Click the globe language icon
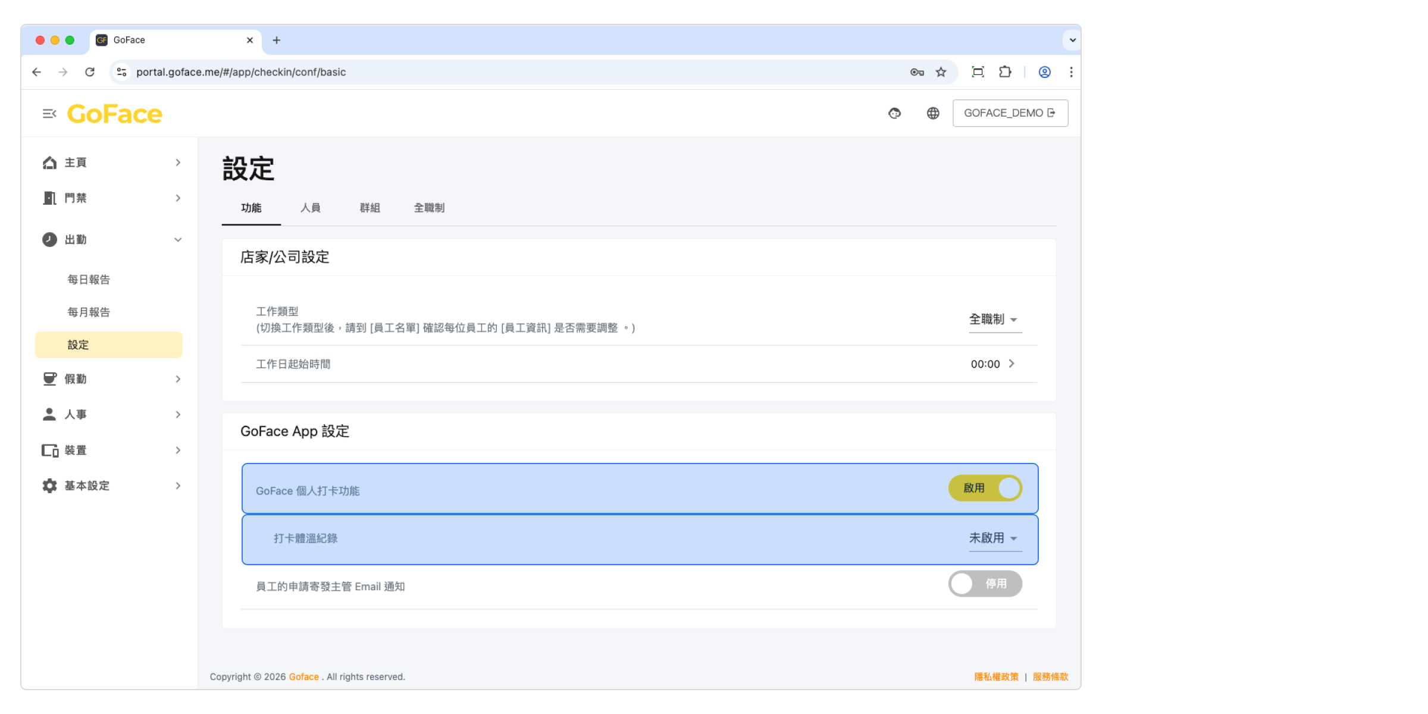 (x=932, y=113)
